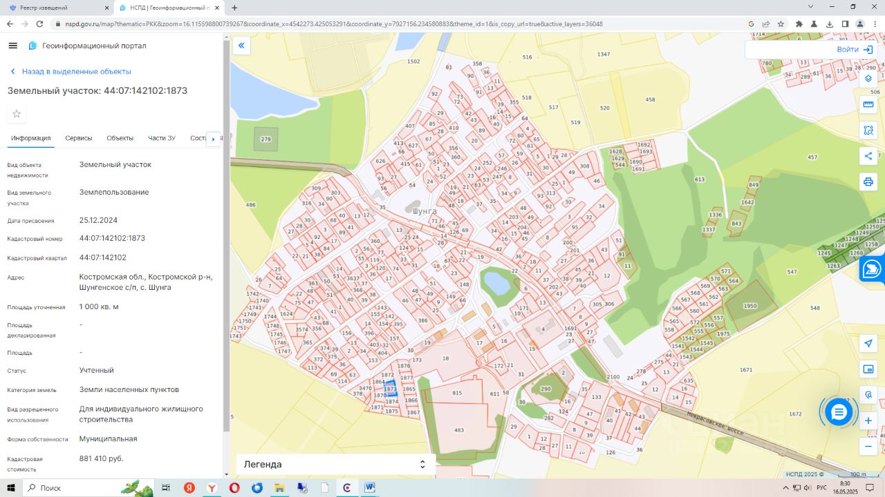Click the share map icon
Screen dimensions: 885x497
click(868, 156)
